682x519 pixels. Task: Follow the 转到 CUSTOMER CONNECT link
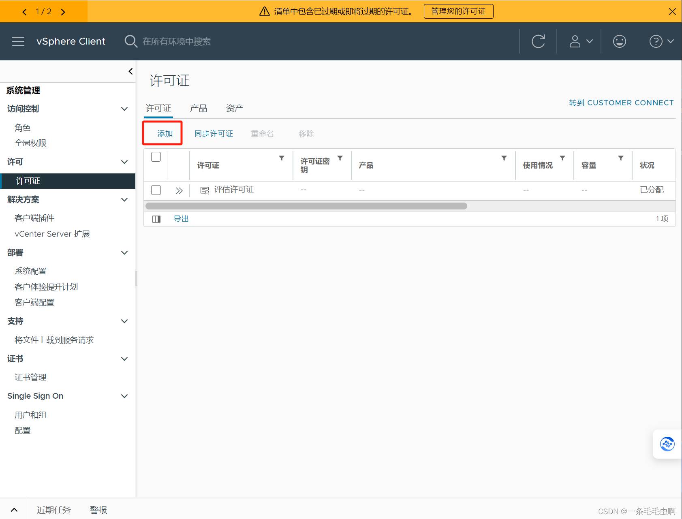click(x=621, y=103)
